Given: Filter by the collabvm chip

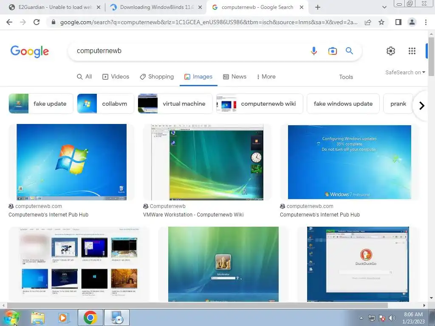Looking at the screenshot, I should (x=105, y=104).
